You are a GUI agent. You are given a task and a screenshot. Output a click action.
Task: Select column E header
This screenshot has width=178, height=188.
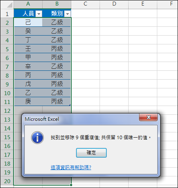click(x=143, y=4)
